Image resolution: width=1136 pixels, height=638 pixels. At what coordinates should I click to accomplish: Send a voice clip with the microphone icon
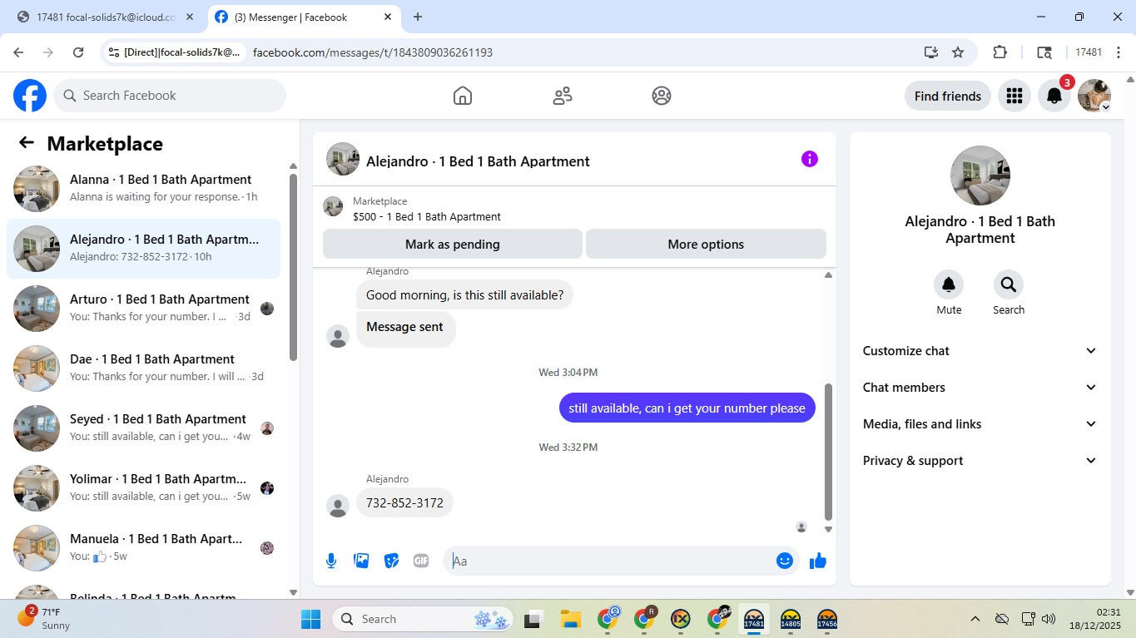[331, 561]
